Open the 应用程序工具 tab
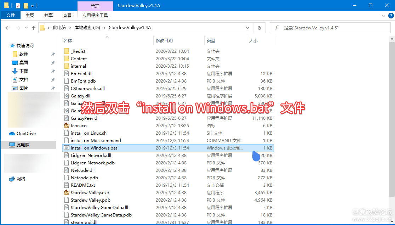 [x=95, y=15]
